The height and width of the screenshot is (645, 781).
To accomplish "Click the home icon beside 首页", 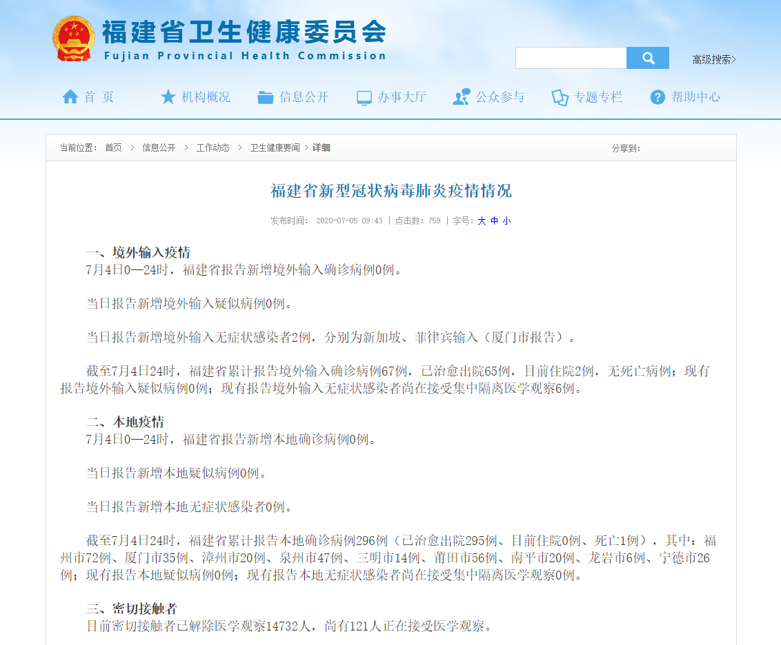I will pos(70,97).
